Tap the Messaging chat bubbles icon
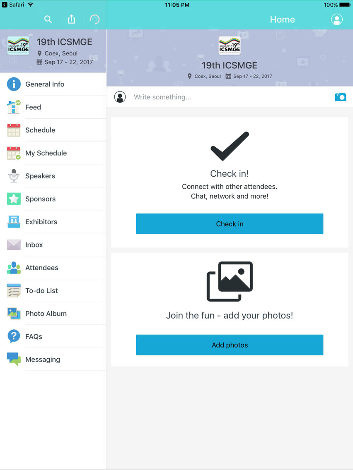 click(x=14, y=359)
